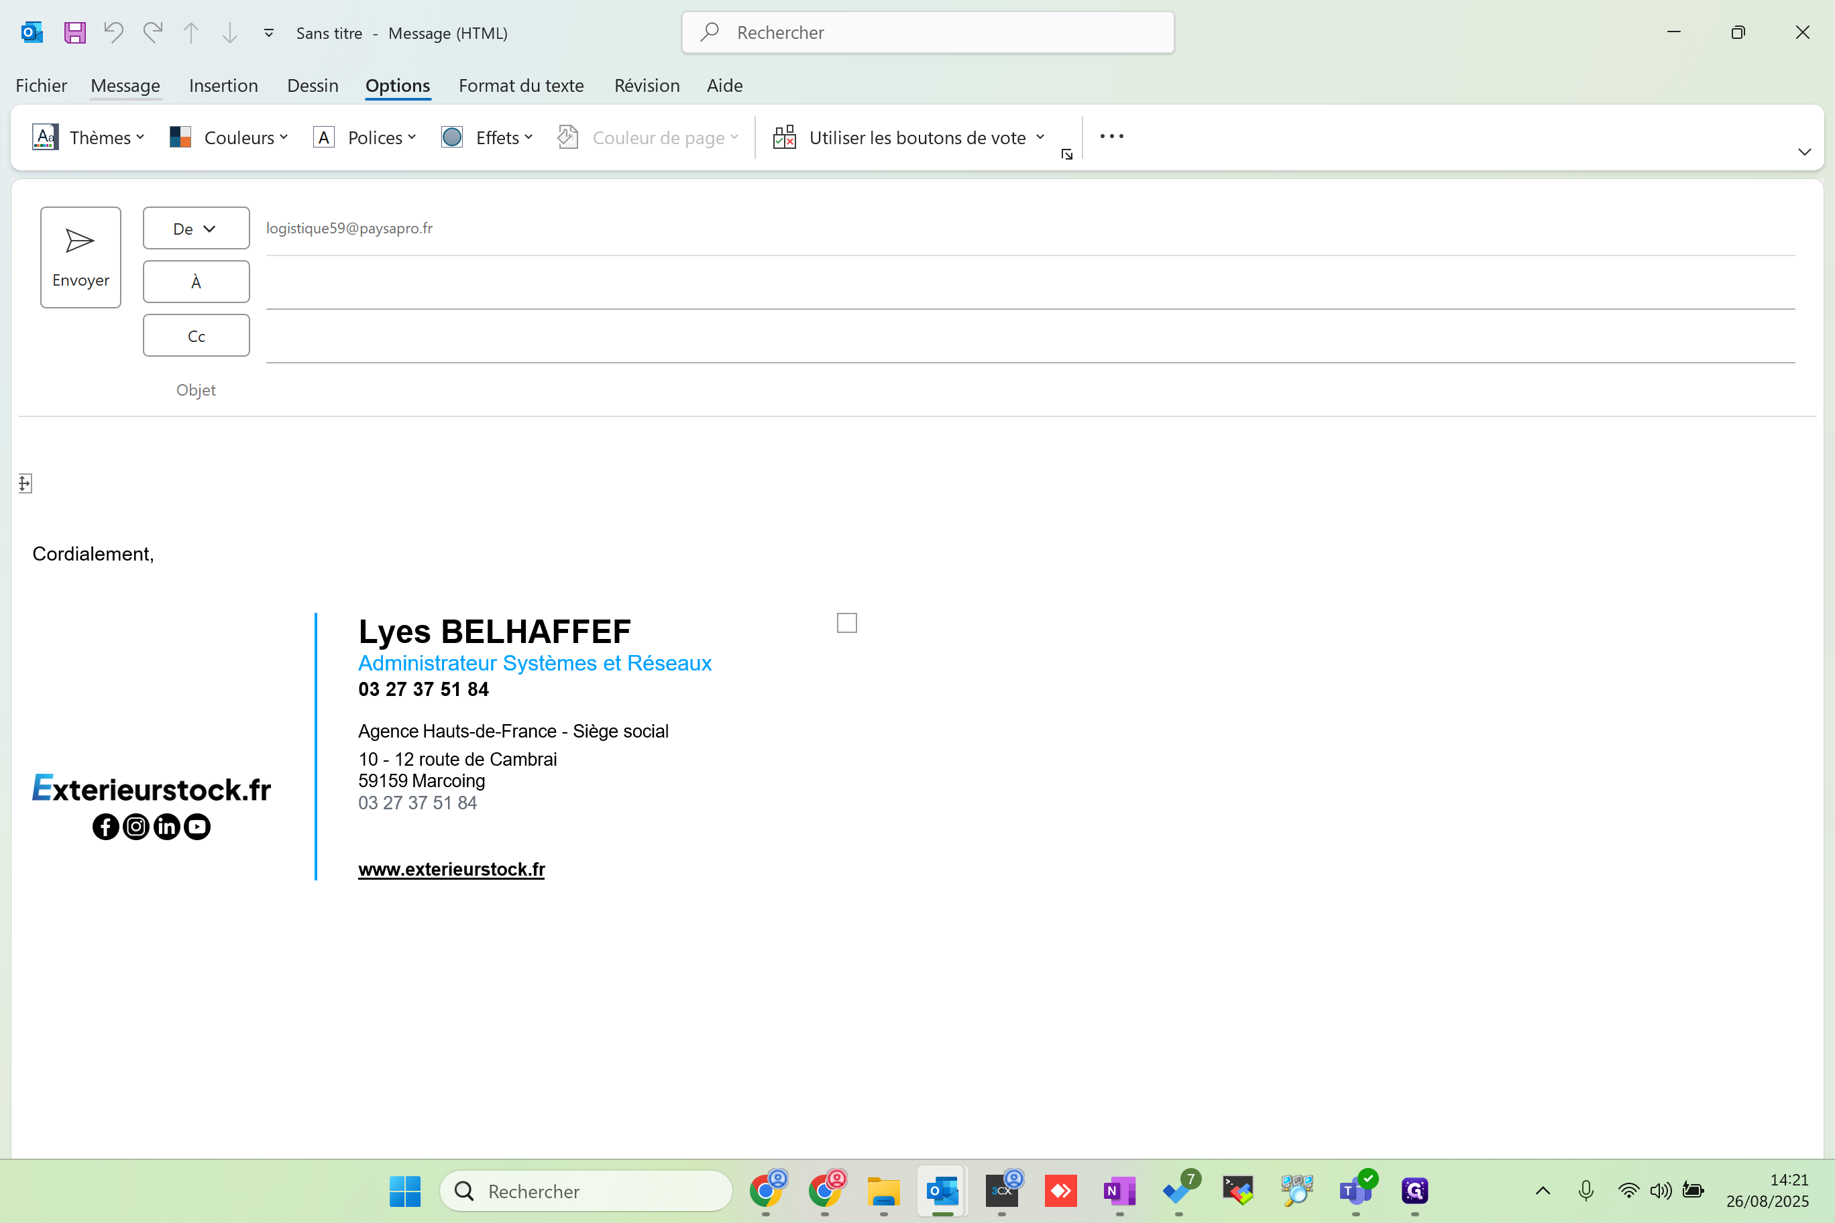Open the Aide tab
The width and height of the screenshot is (1835, 1223).
click(x=725, y=85)
